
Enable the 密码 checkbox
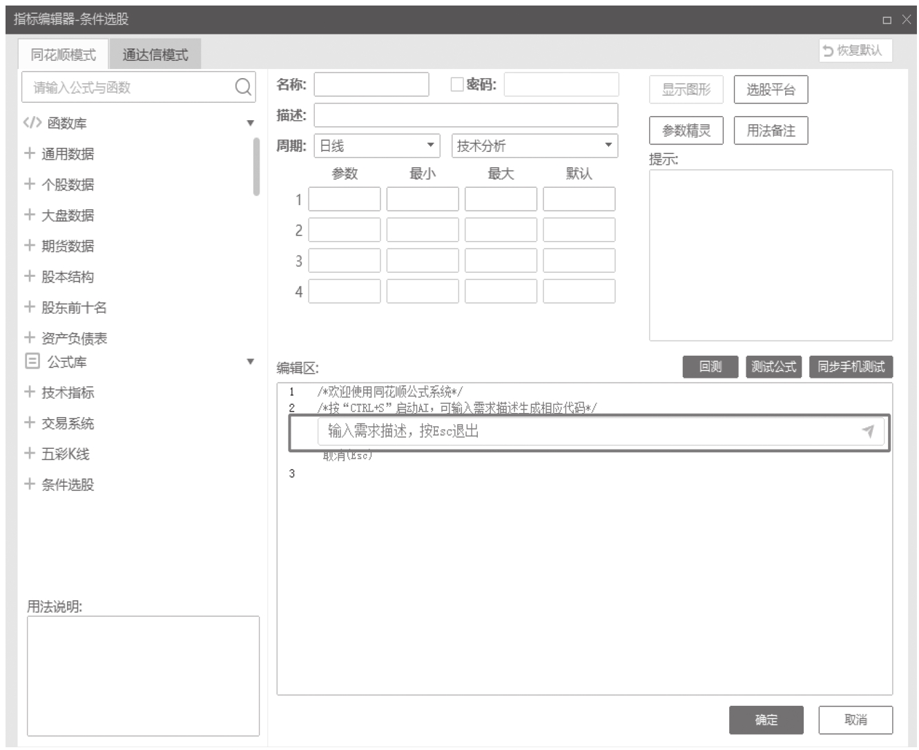tap(456, 84)
